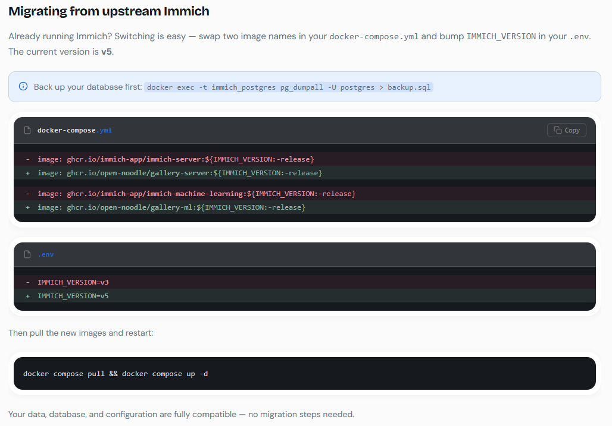
Task: Click removed immich-server image line
Action: click(x=304, y=159)
